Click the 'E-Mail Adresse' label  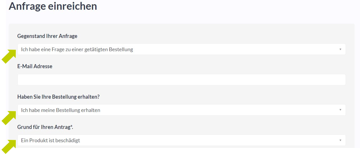(35, 66)
